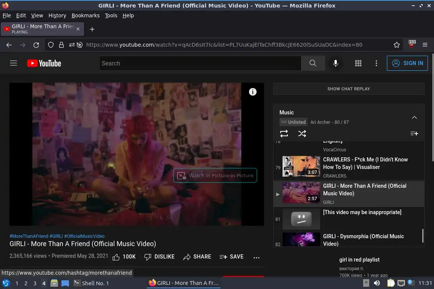Open the taskbar file manager icon
The image size is (434, 289).
coord(54,283)
